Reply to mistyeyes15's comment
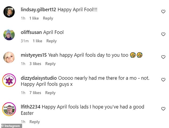Viewport: 169px width, 128px height. (50, 64)
